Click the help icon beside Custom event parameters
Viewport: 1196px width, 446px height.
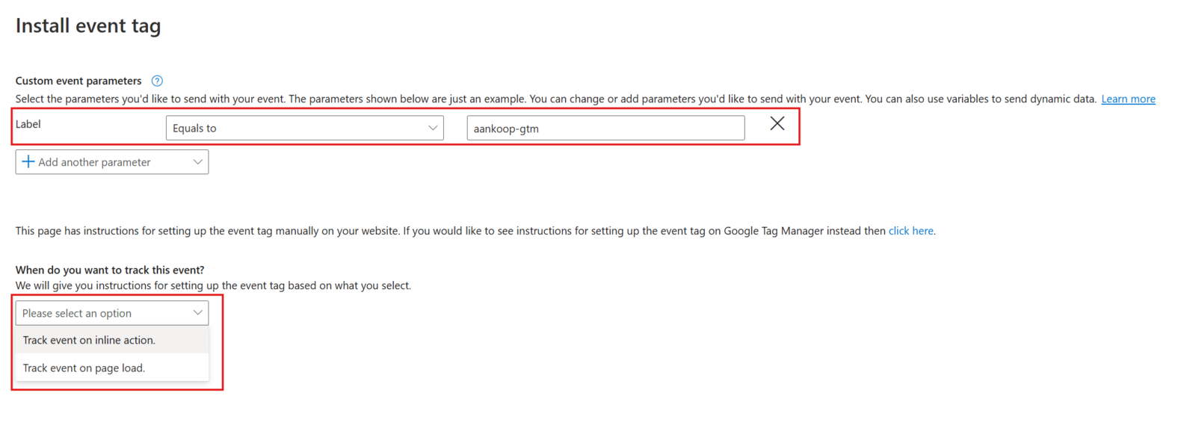(x=157, y=81)
